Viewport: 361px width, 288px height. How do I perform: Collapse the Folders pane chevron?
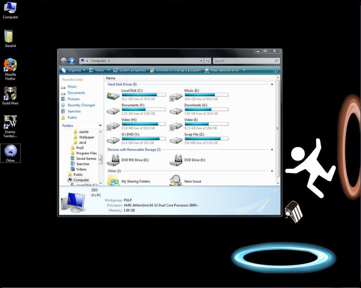(x=100, y=126)
